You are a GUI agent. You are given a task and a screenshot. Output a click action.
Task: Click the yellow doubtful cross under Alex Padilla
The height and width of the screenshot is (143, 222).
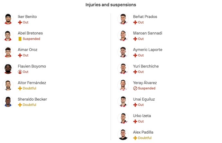click(x=135, y=138)
